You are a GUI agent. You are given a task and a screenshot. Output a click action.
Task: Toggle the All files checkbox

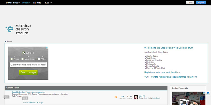click(x=24, y=53)
